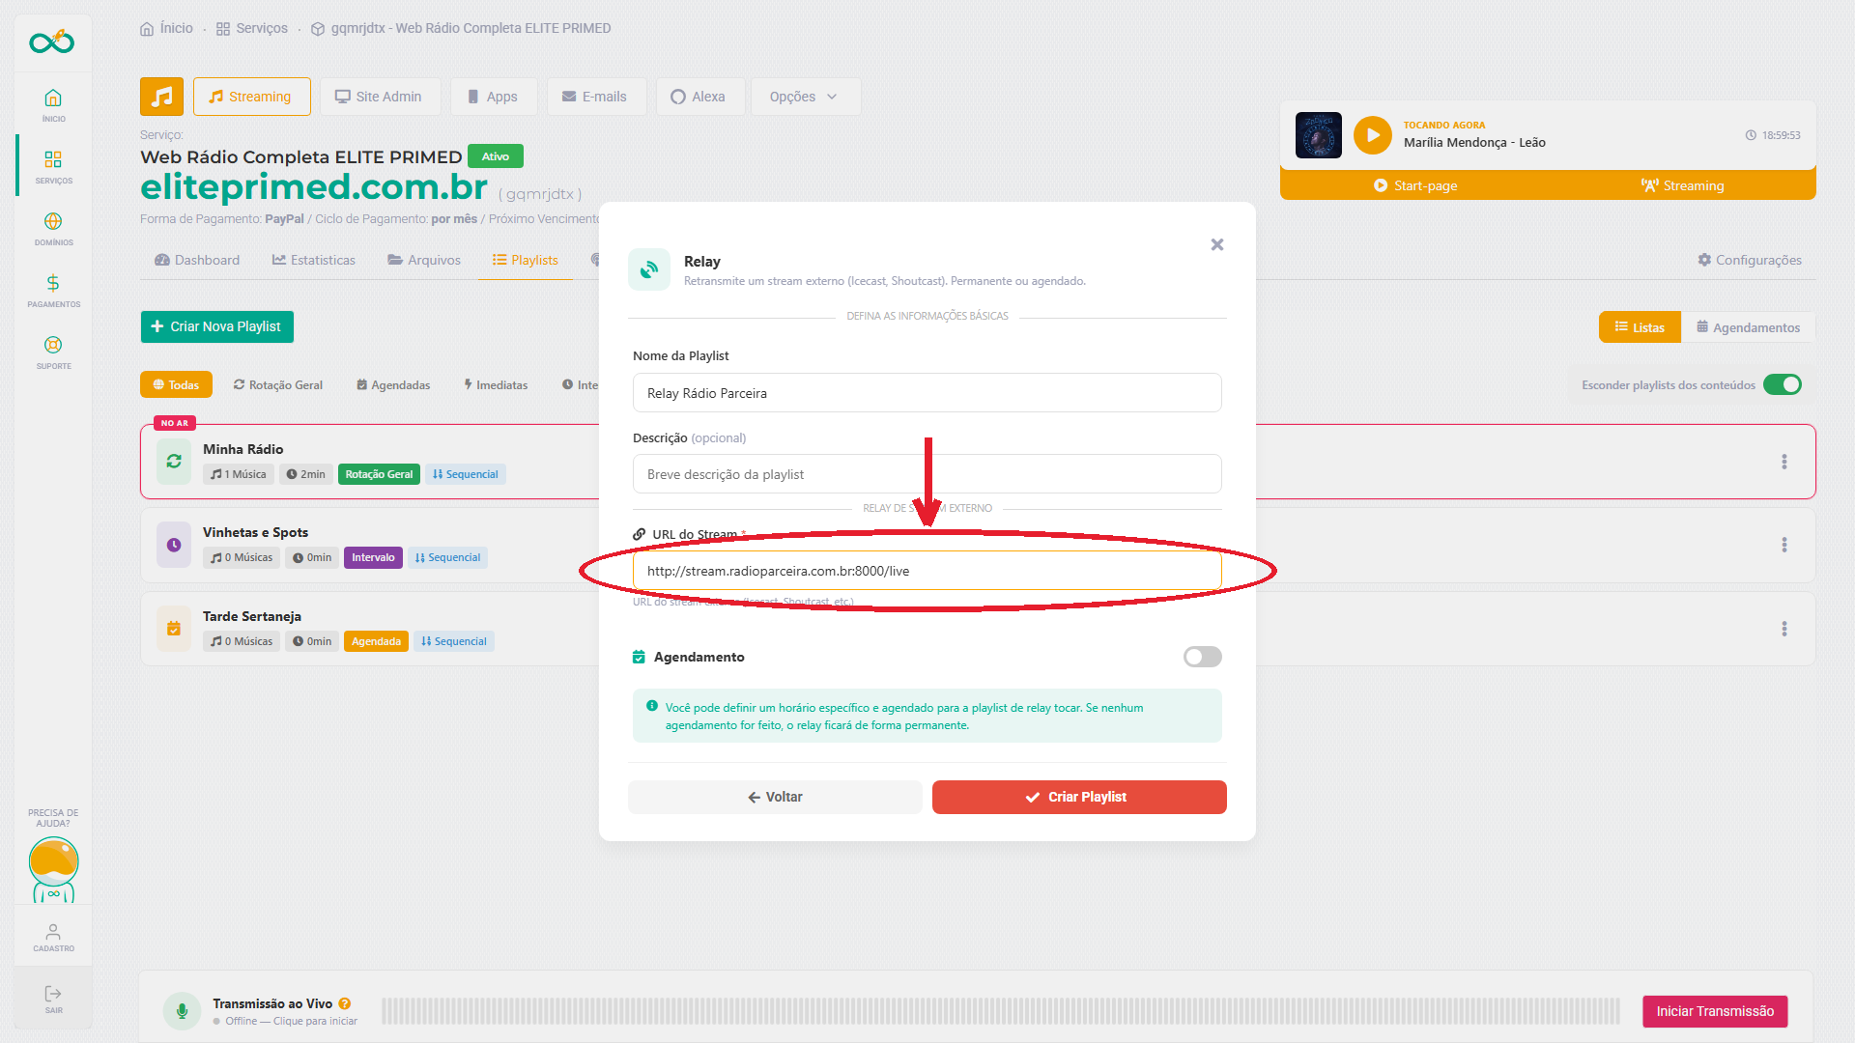Viewport: 1855px width, 1043px height.
Task: Click the infinity logo in sidebar
Action: point(52,42)
